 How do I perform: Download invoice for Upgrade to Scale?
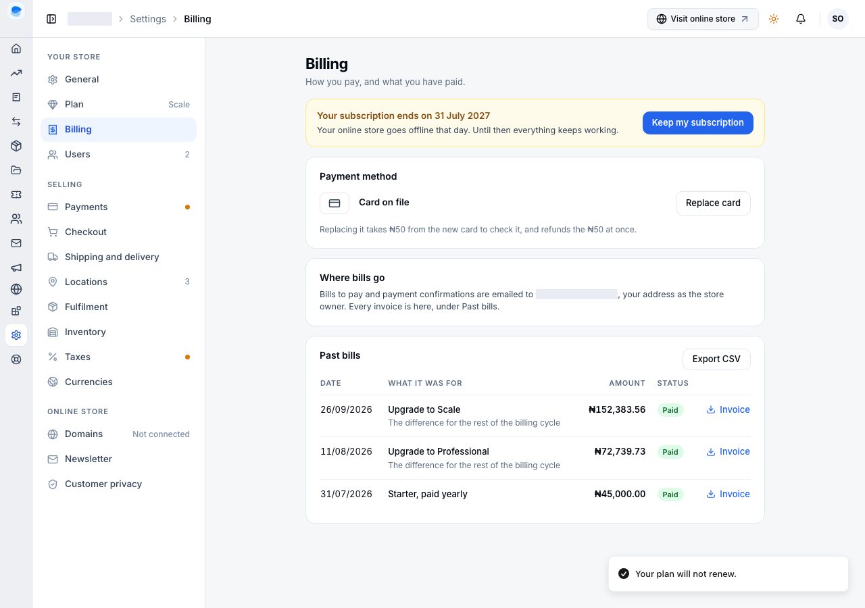(x=728, y=409)
